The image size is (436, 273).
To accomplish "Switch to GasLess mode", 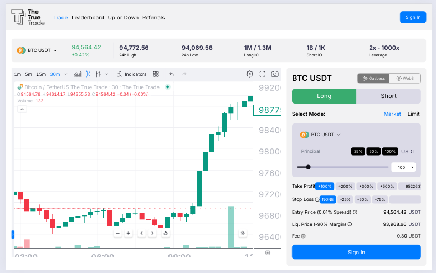I will point(374,79).
